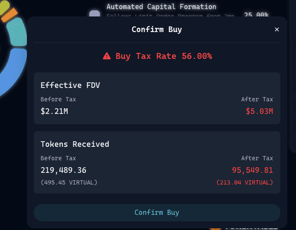Close the Confirm Buy dialog
The image size is (296, 230).
277,29
